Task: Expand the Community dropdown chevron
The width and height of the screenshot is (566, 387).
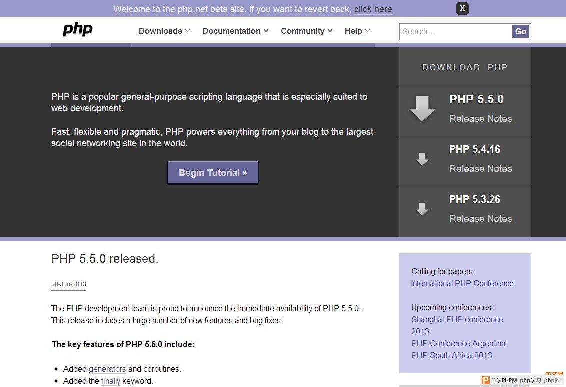Action: [x=330, y=31]
